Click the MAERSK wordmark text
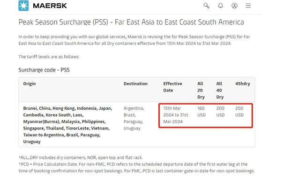 click(x=50, y=6)
